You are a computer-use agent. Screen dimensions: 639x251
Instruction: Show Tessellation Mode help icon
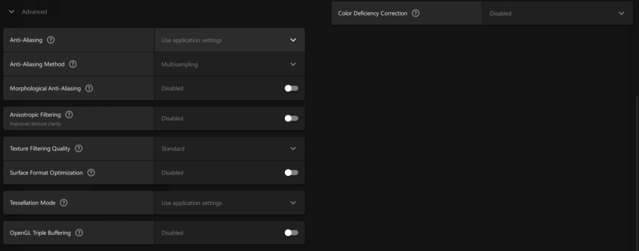point(63,202)
